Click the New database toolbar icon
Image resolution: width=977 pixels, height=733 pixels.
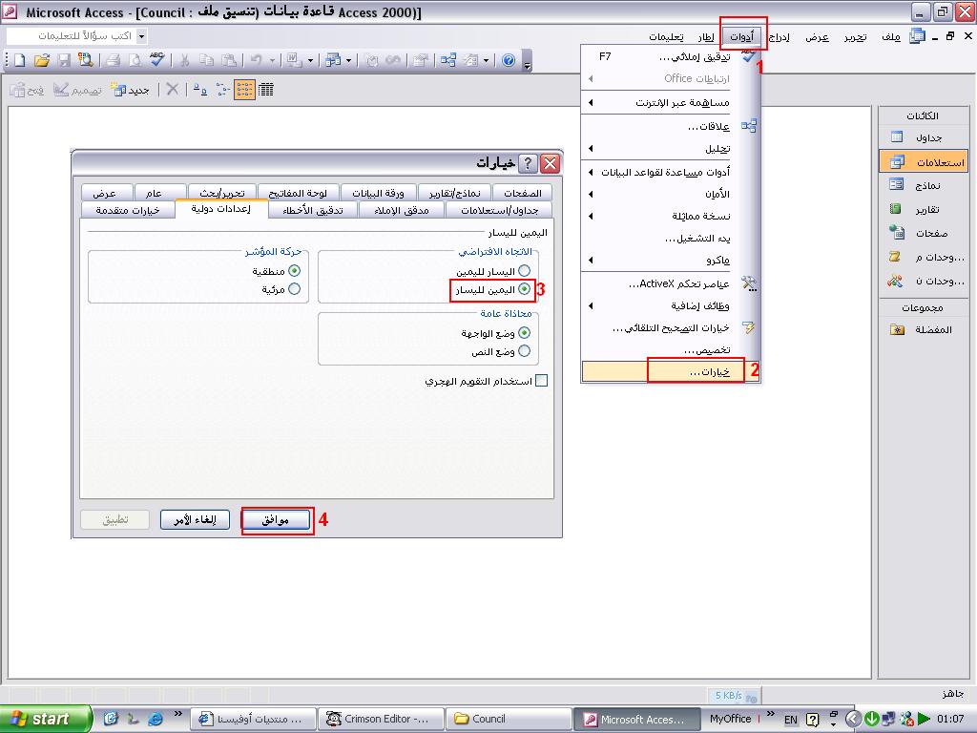point(19,60)
